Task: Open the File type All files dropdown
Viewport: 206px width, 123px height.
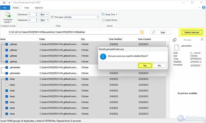Action: click(81, 17)
